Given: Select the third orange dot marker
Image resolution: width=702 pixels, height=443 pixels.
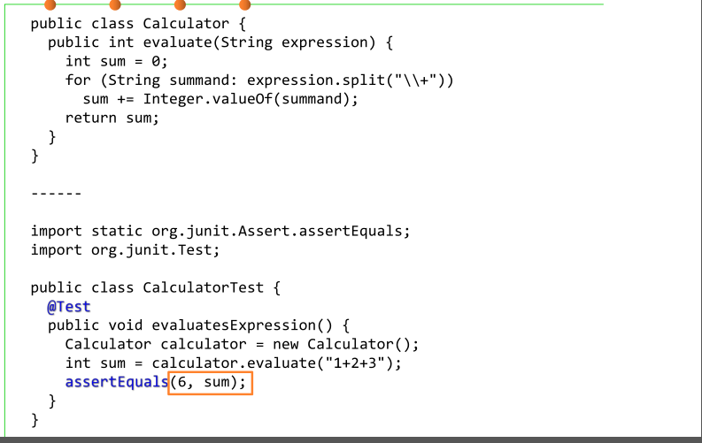Looking at the screenshot, I should click(180, 4).
